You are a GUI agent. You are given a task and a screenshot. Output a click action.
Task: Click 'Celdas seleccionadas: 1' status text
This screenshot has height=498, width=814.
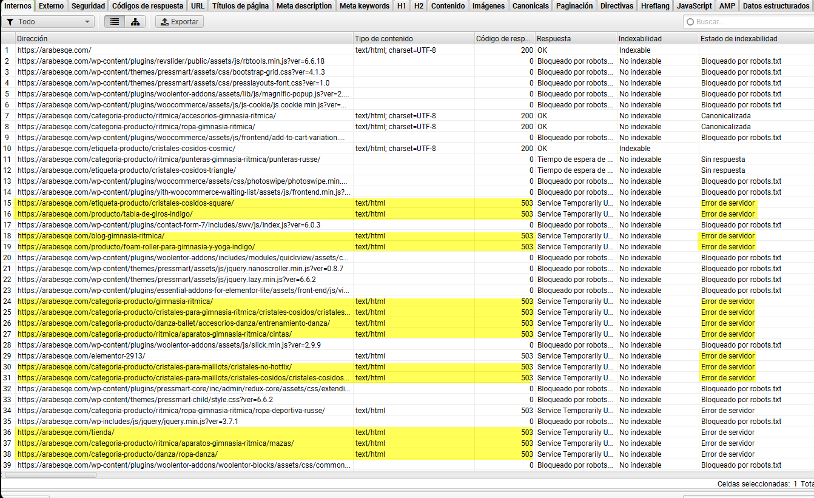[x=758, y=484]
